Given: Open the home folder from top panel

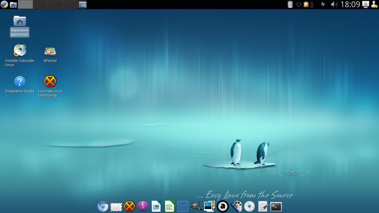Looking at the screenshot, I should (x=13, y=4).
